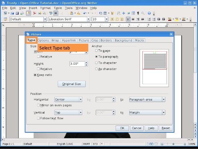
Task: Open the Format menu
Action: pyautogui.click(x=45, y=8)
